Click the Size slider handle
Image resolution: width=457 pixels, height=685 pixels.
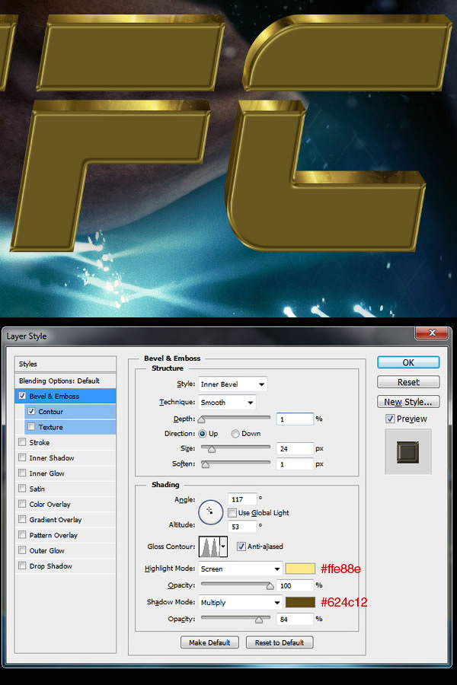pos(212,449)
